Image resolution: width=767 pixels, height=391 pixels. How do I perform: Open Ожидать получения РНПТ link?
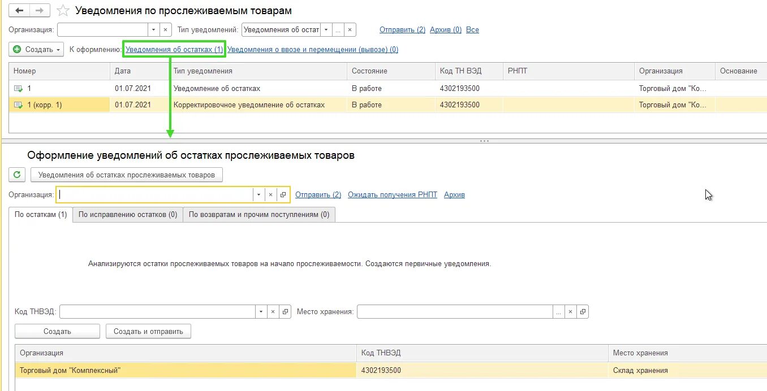point(393,194)
